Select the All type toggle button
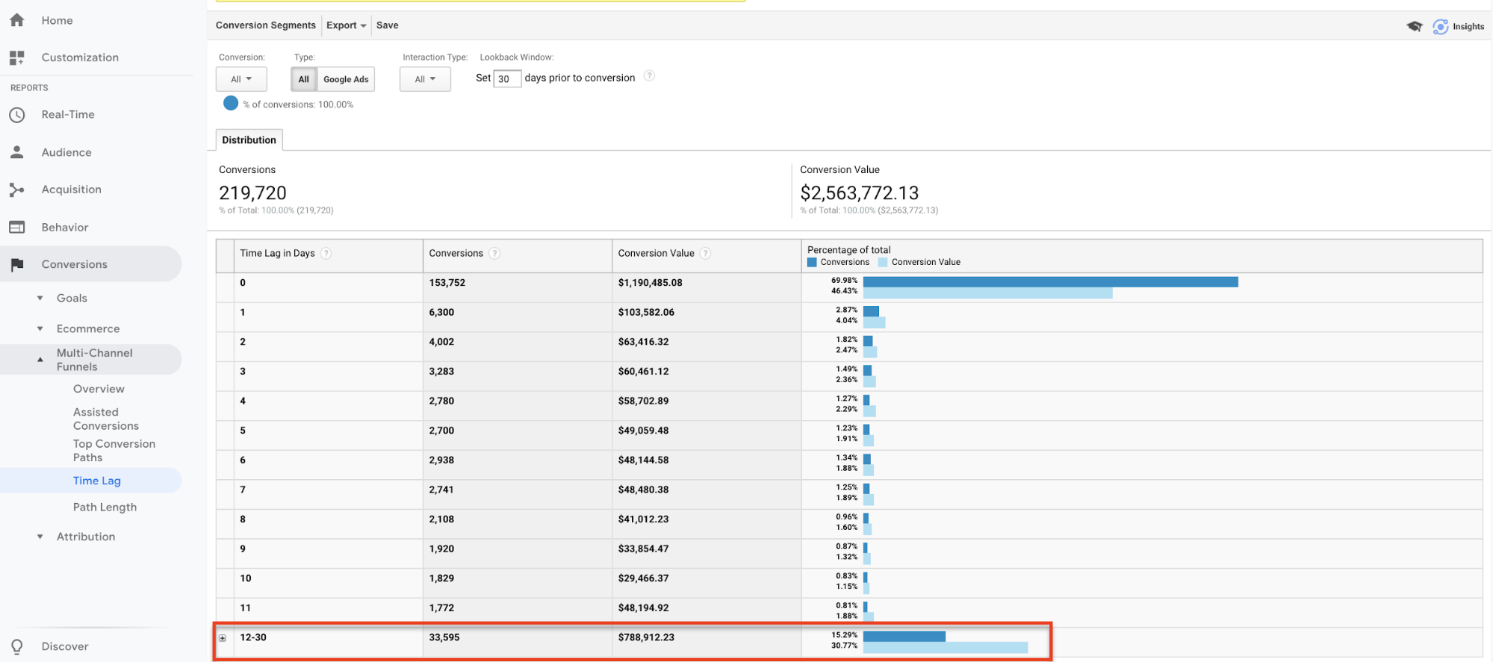The height and width of the screenshot is (662, 1493). (304, 79)
